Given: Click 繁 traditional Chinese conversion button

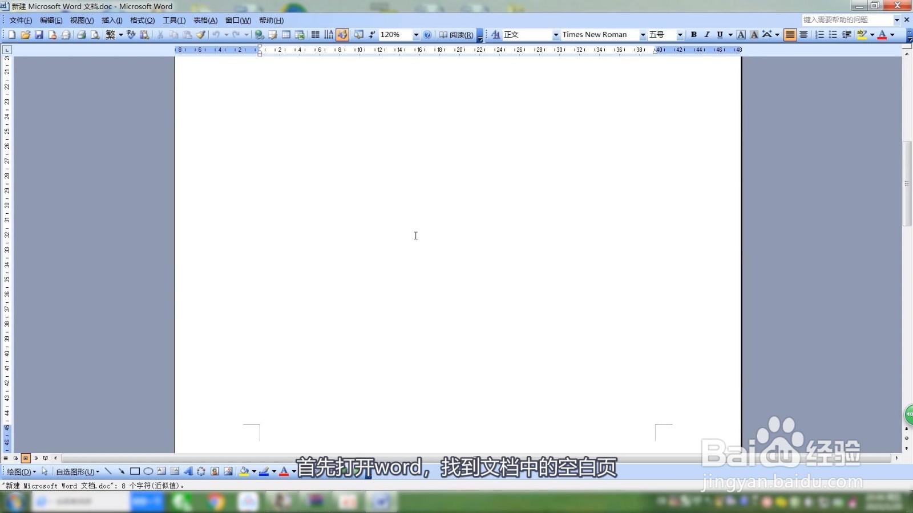Looking at the screenshot, I should coord(111,35).
